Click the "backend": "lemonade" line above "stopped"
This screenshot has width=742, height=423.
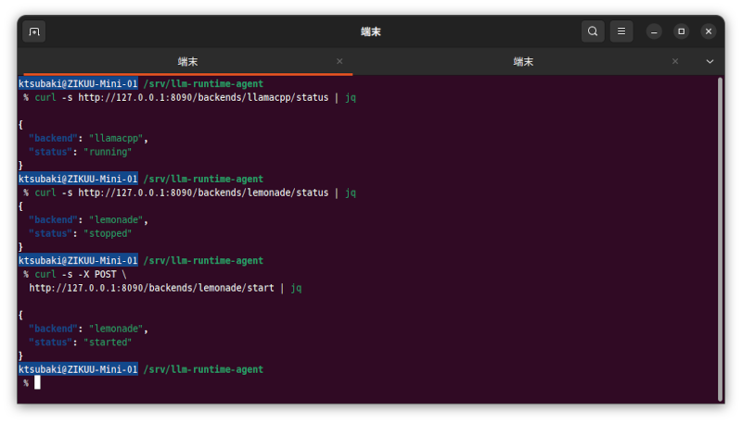[x=88, y=220]
